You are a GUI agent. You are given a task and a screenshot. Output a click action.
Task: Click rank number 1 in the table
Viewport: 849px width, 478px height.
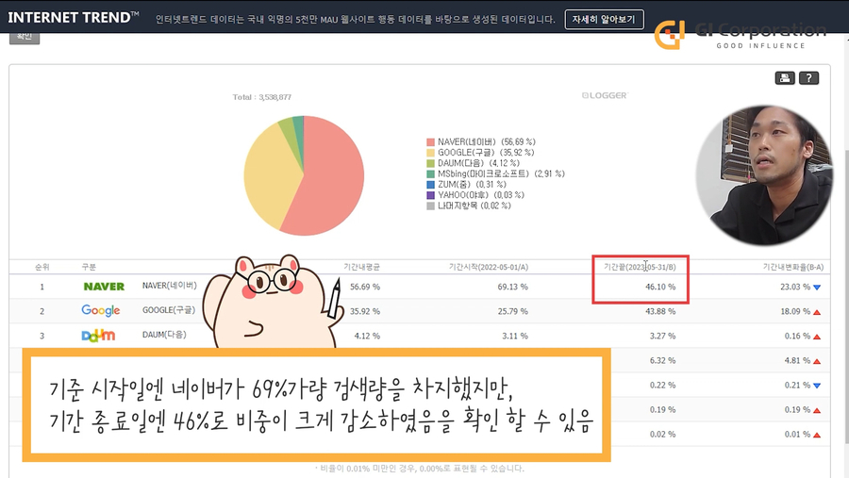tap(42, 287)
